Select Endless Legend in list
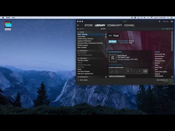Image resolution: width=175 pixels, height=131 pixels. click(83, 45)
